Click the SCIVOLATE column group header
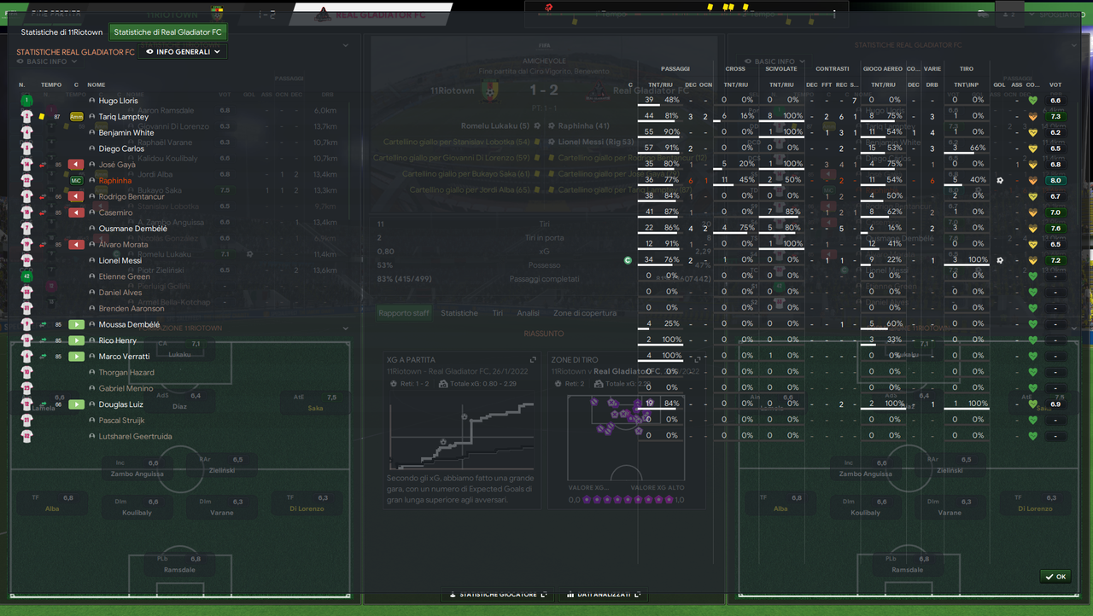The height and width of the screenshot is (616, 1093). tap(781, 69)
